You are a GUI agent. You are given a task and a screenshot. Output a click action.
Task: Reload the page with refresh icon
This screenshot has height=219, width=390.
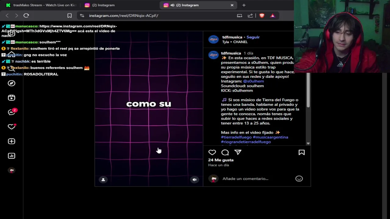point(26,16)
